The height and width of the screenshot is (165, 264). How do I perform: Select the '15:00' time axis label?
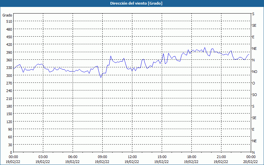(x=162, y=157)
